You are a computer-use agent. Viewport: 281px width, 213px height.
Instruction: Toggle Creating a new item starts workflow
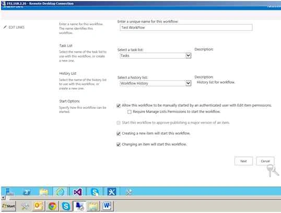click(119, 133)
